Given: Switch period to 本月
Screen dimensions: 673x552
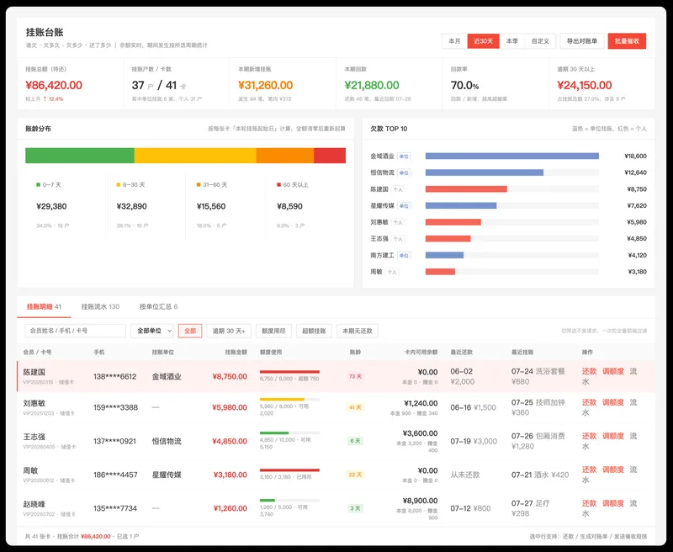Looking at the screenshot, I should [454, 41].
